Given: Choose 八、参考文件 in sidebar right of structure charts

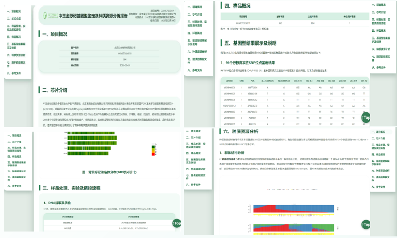Looking at the screenshot, I should pos(379,187).
